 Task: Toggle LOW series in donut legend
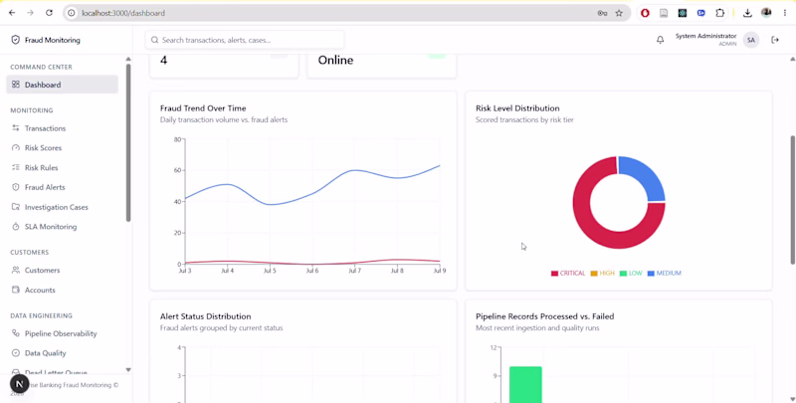click(631, 273)
